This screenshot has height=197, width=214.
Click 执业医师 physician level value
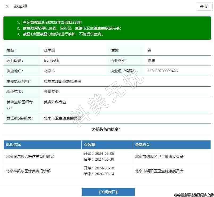(x=51, y=61)
